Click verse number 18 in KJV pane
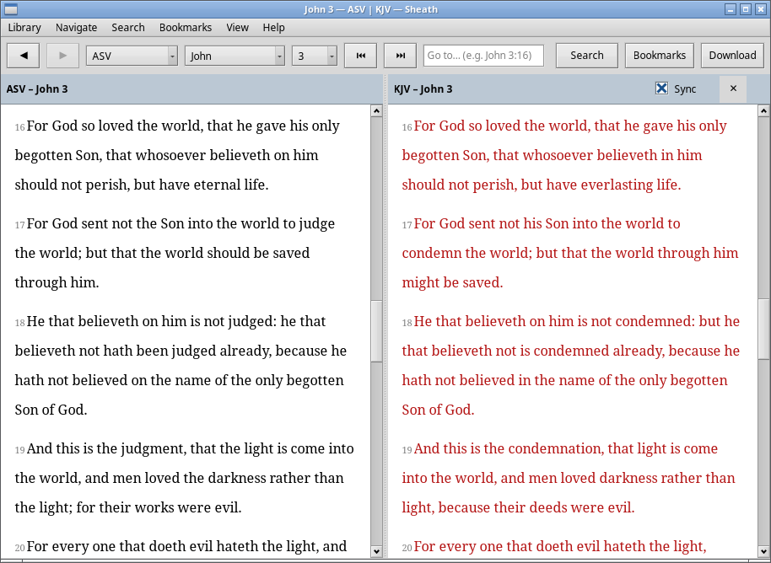This screenshot has height=563, width=771. point(407,323)
